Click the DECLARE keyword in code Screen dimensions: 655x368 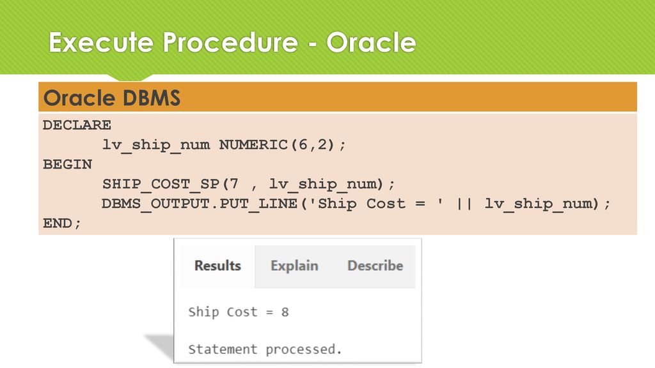coord(77,125)
